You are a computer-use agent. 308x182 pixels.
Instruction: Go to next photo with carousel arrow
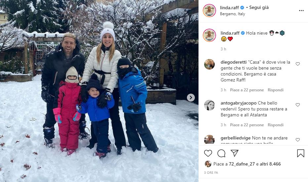[191, 98]
